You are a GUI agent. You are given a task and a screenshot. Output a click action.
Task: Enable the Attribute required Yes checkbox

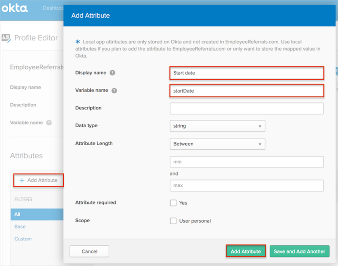(173, 203)
